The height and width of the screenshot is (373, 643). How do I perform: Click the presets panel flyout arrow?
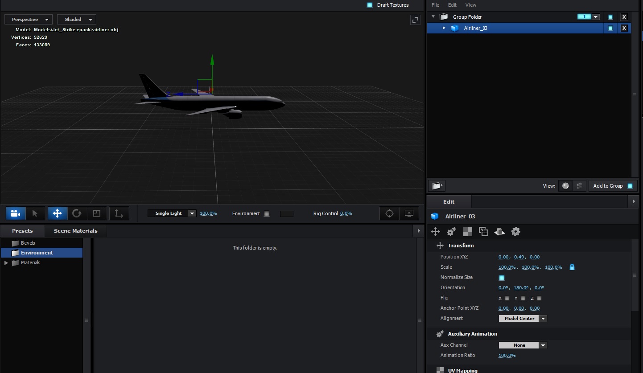coord(418,231)
